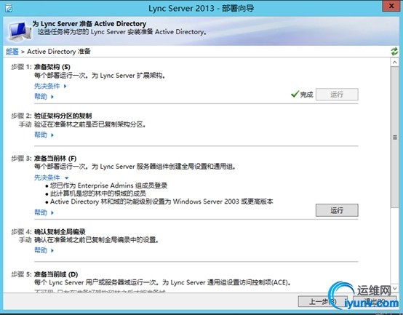
Task: Select step 1 title 准备架构 (S)
Action: pos(52,67)
